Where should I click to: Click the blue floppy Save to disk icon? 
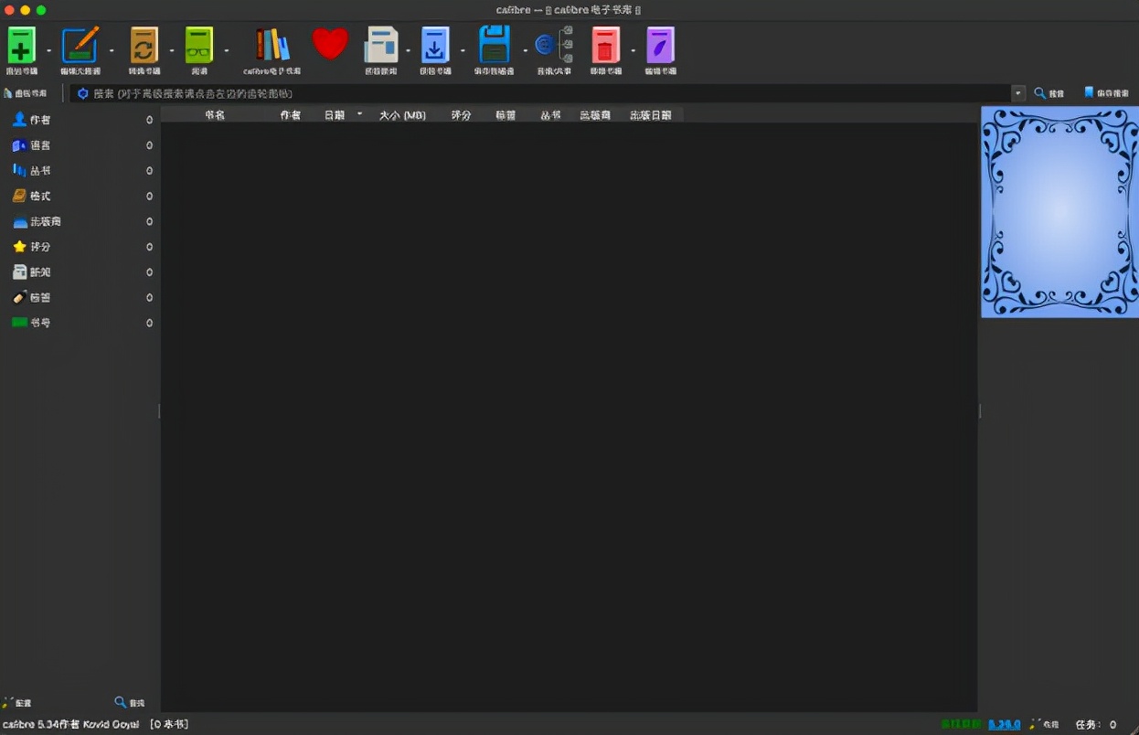click(494, 45)
